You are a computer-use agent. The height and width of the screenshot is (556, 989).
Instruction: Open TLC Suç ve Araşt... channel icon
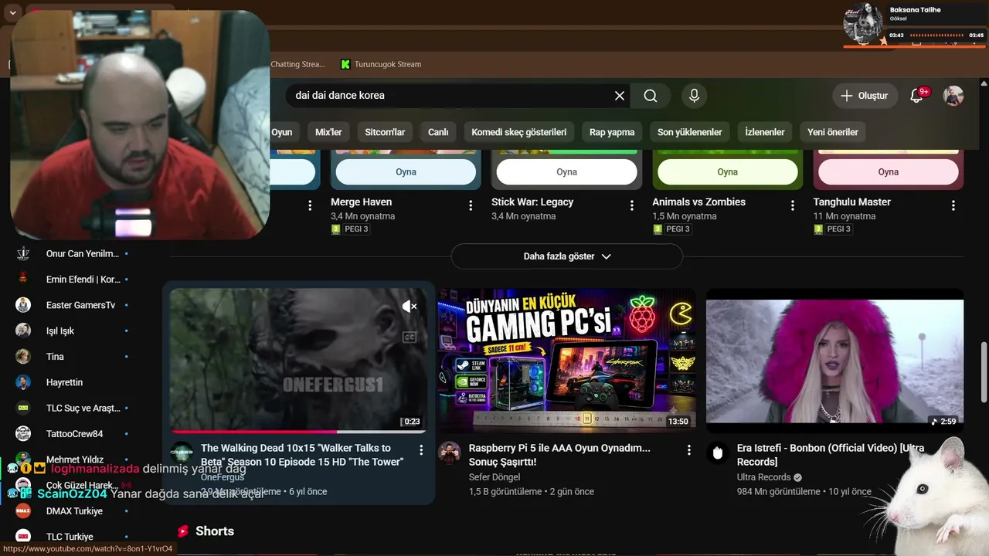(23, 408)
